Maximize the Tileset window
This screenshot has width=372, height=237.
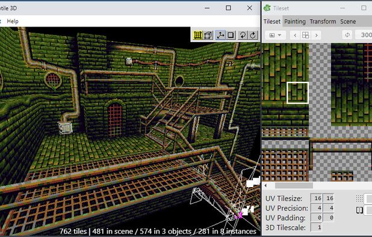(364, 8)
